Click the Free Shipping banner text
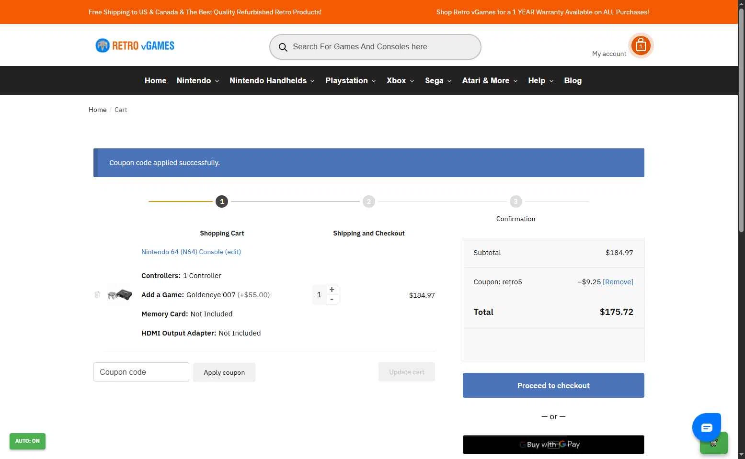745x459 pixels. (205, 12)
